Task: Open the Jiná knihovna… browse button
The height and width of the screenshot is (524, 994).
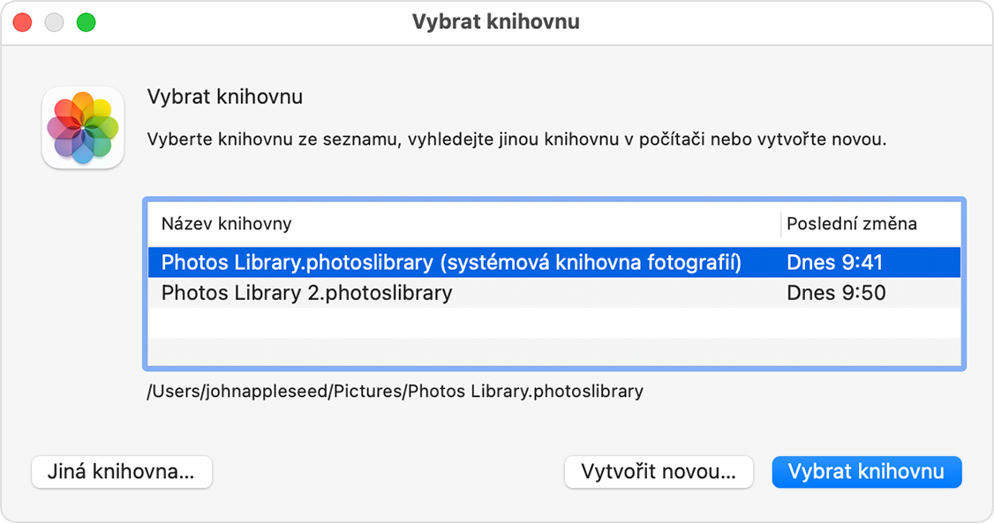Action: tap(122, 472)
